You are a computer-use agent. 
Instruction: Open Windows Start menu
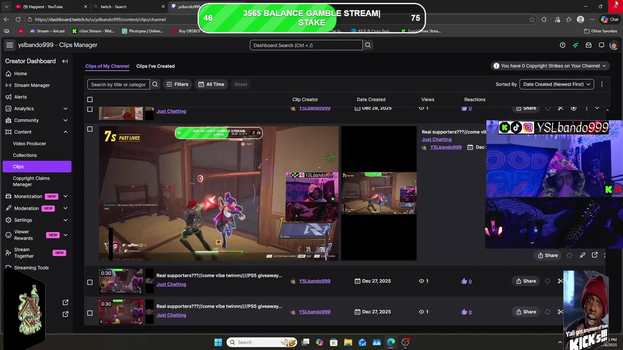pos(218,342)
